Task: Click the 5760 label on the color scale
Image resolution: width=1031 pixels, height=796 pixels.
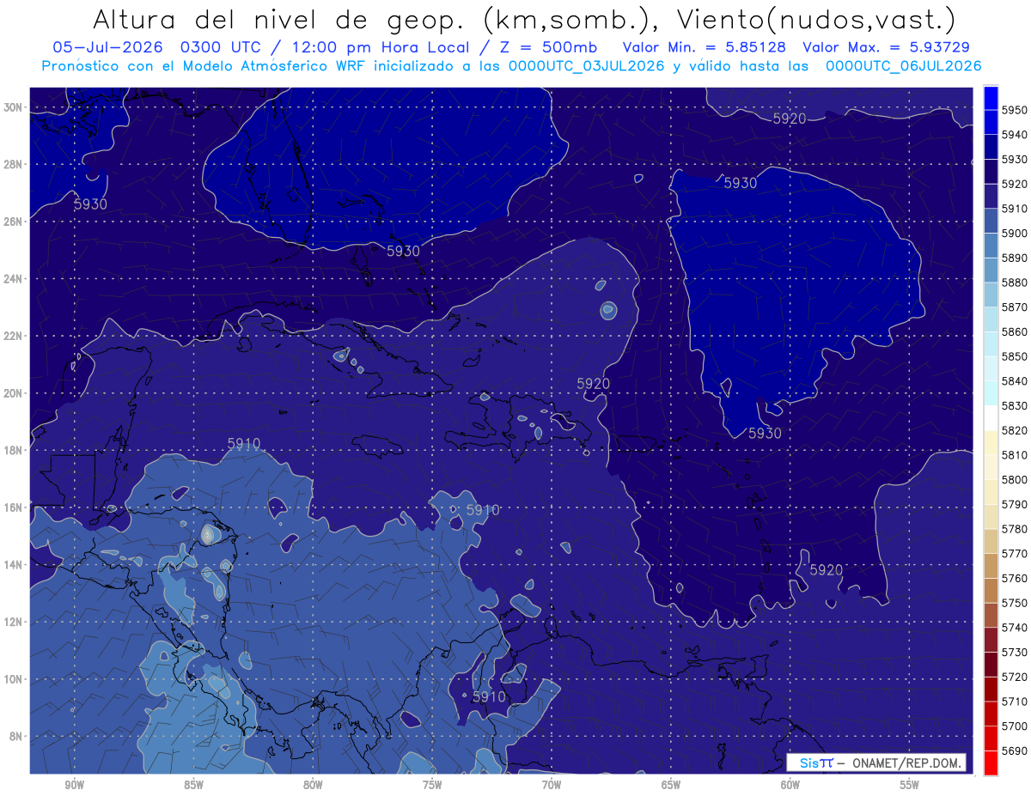Action: point(1015,579)
